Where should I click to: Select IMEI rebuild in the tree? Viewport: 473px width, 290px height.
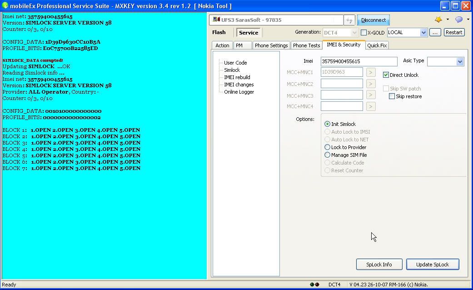pos(237,77)
